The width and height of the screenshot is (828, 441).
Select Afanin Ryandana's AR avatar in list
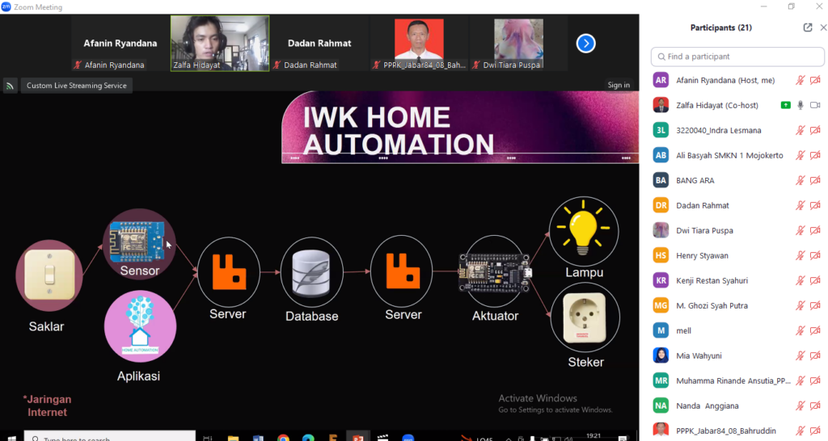coord(661,80)
